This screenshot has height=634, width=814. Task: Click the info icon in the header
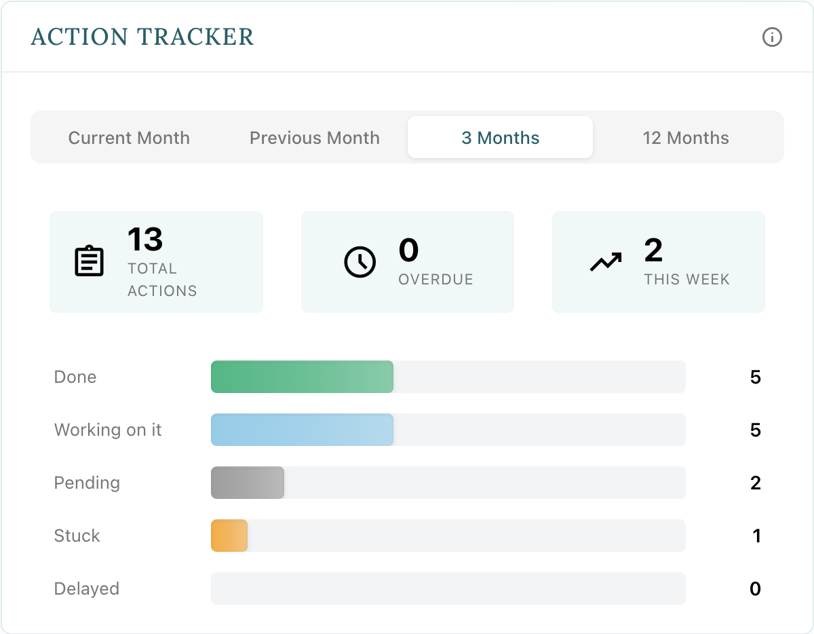[771, 38]
